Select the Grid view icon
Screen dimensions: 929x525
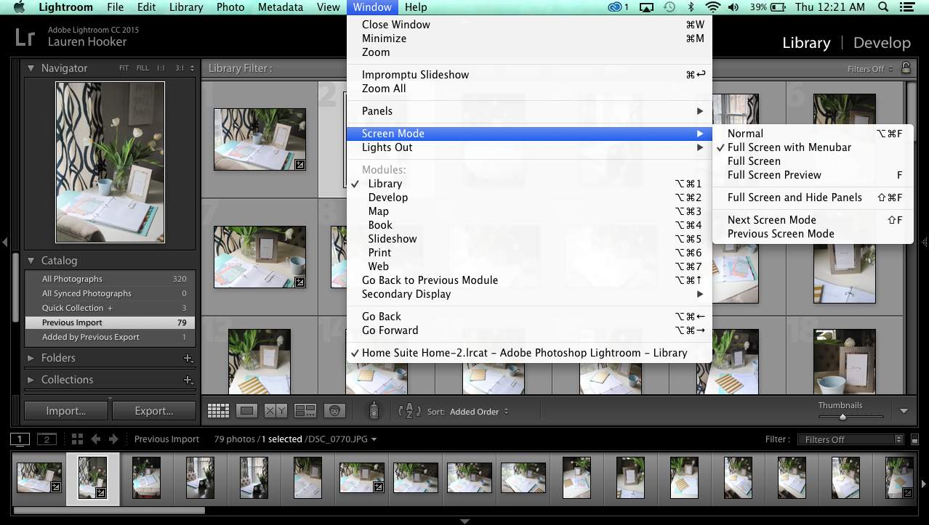click(218, 410)
